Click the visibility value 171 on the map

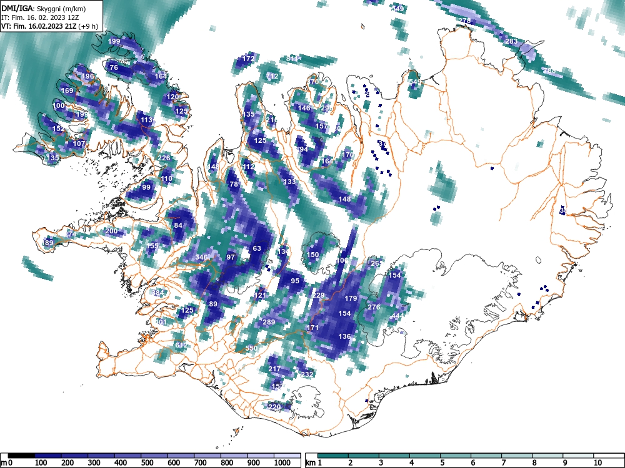[x=312, y=328]
